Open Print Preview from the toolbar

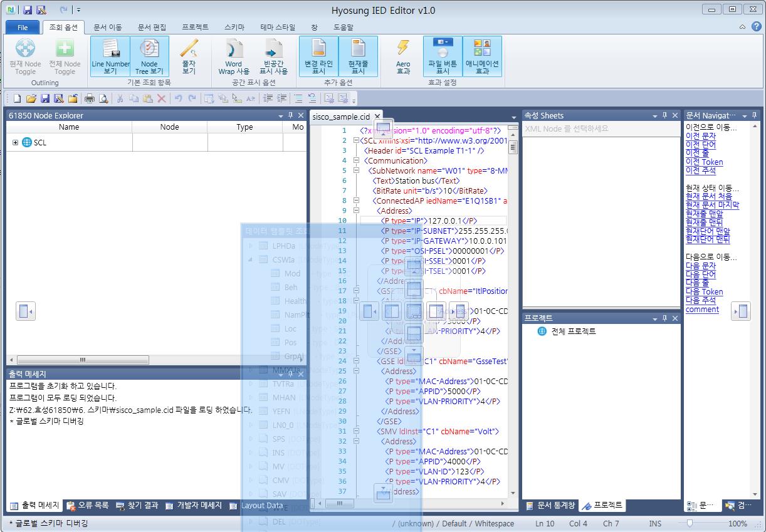(x=103, y=98)
